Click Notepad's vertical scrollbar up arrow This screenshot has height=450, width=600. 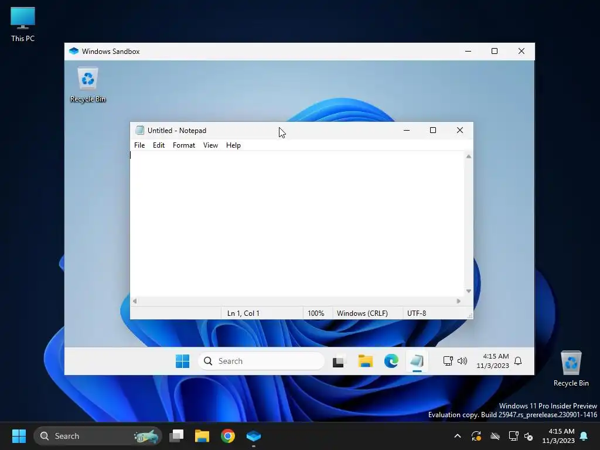click(468, 156)
